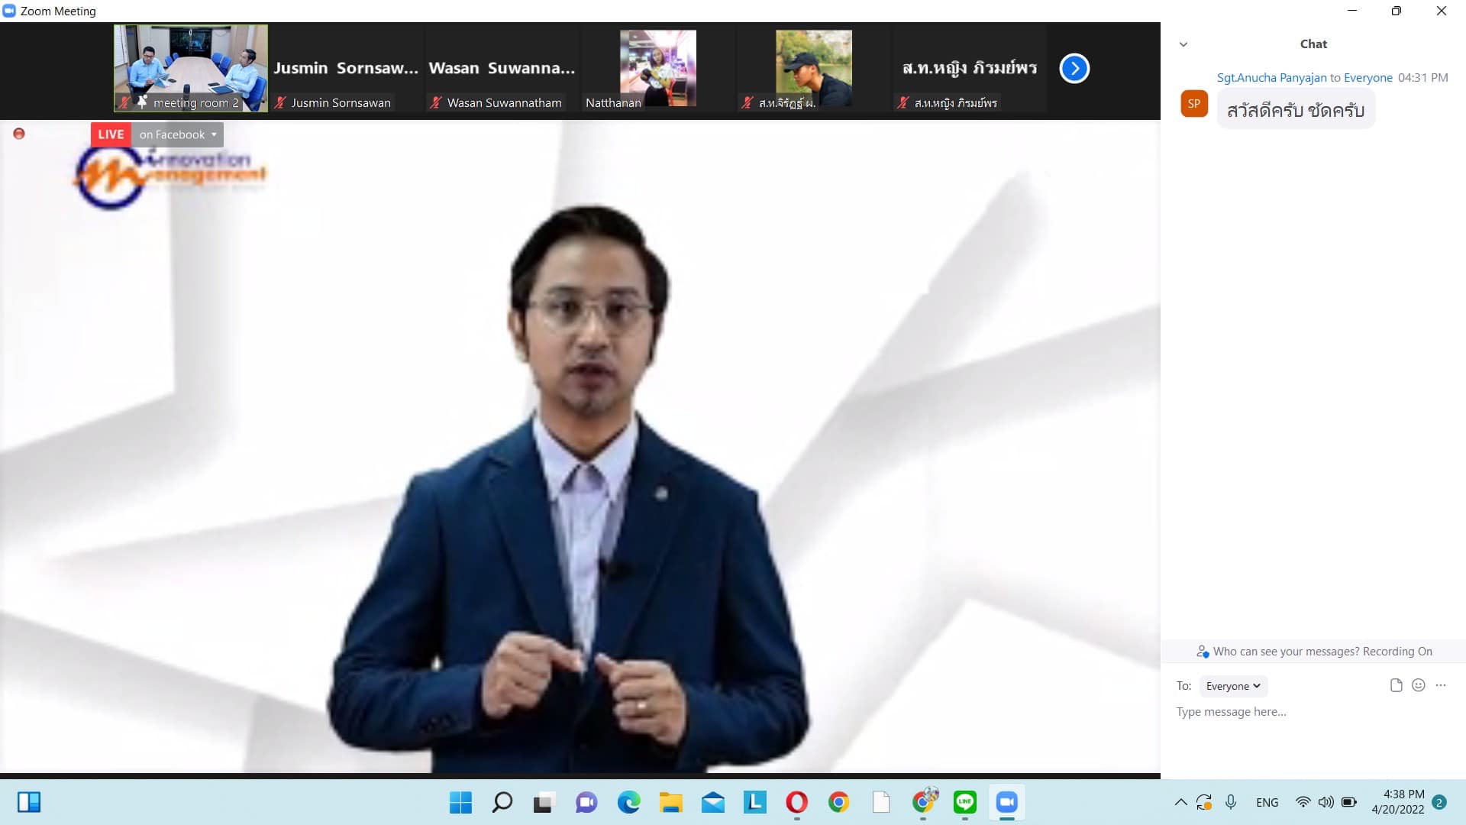Open LINE app from taskbar
Screen dimensions: 1466x825
coord(964,802)
